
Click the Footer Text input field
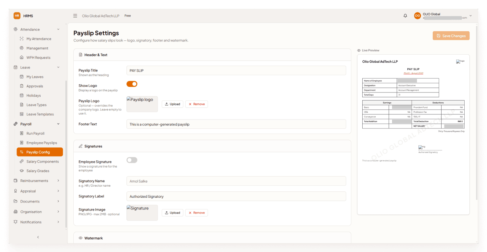236,124
